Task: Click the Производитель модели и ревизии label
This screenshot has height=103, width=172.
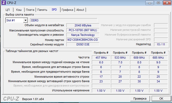Action: coord(41,35)
